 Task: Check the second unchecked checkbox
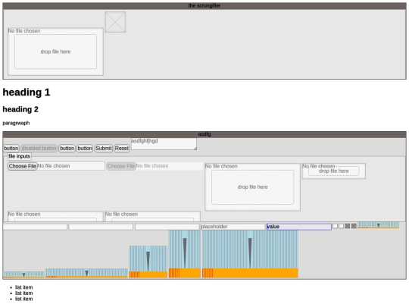pos(341,226)
